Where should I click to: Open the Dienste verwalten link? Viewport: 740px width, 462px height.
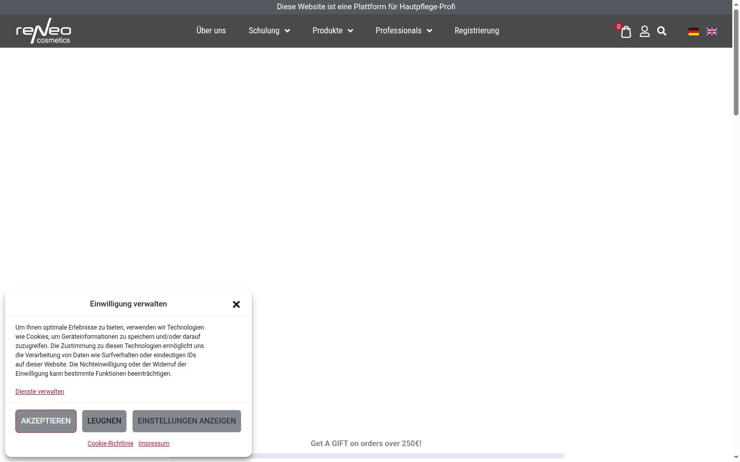click(x=40, y=392)
